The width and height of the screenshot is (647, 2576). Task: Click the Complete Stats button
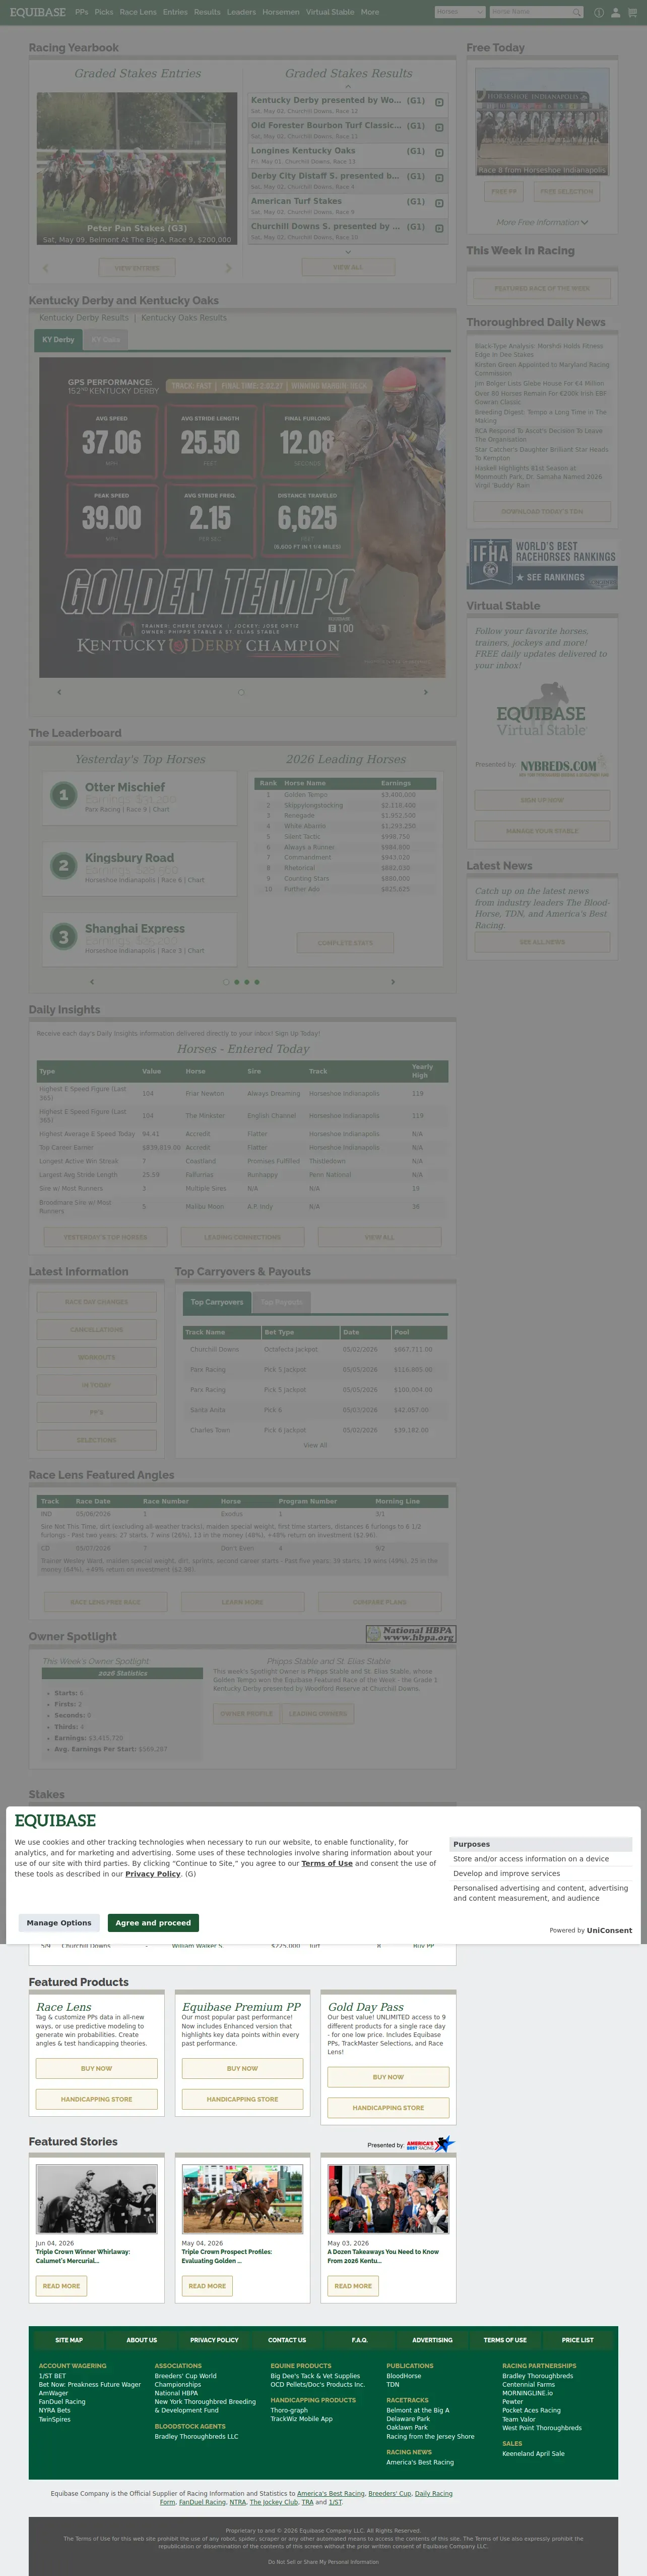tap(346, 943)
